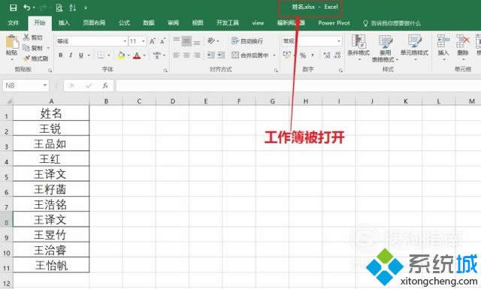This screenshot has height=289, width=481.
Task: Select the Cut scissors icon
Action: point(26,38)
